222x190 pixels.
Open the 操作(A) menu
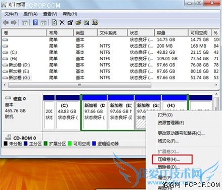click(x=30, y=14)
